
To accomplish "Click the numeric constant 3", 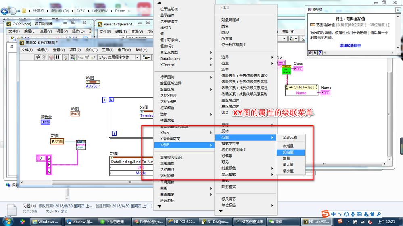I will (104, 100).
